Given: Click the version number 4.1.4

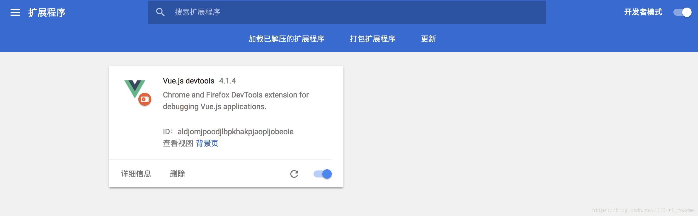Looking at the screenshot, I should point(227,81).
